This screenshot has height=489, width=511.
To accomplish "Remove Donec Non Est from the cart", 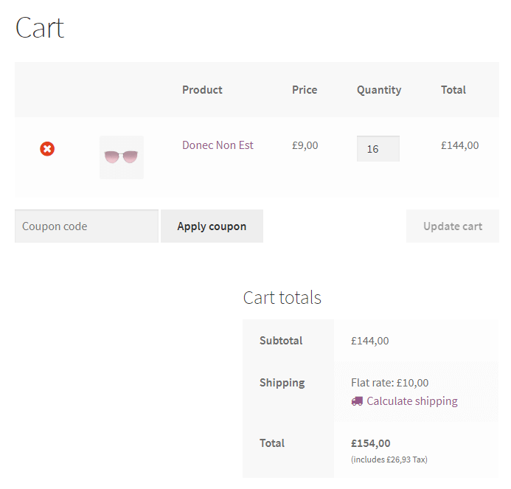I will 47,149.
